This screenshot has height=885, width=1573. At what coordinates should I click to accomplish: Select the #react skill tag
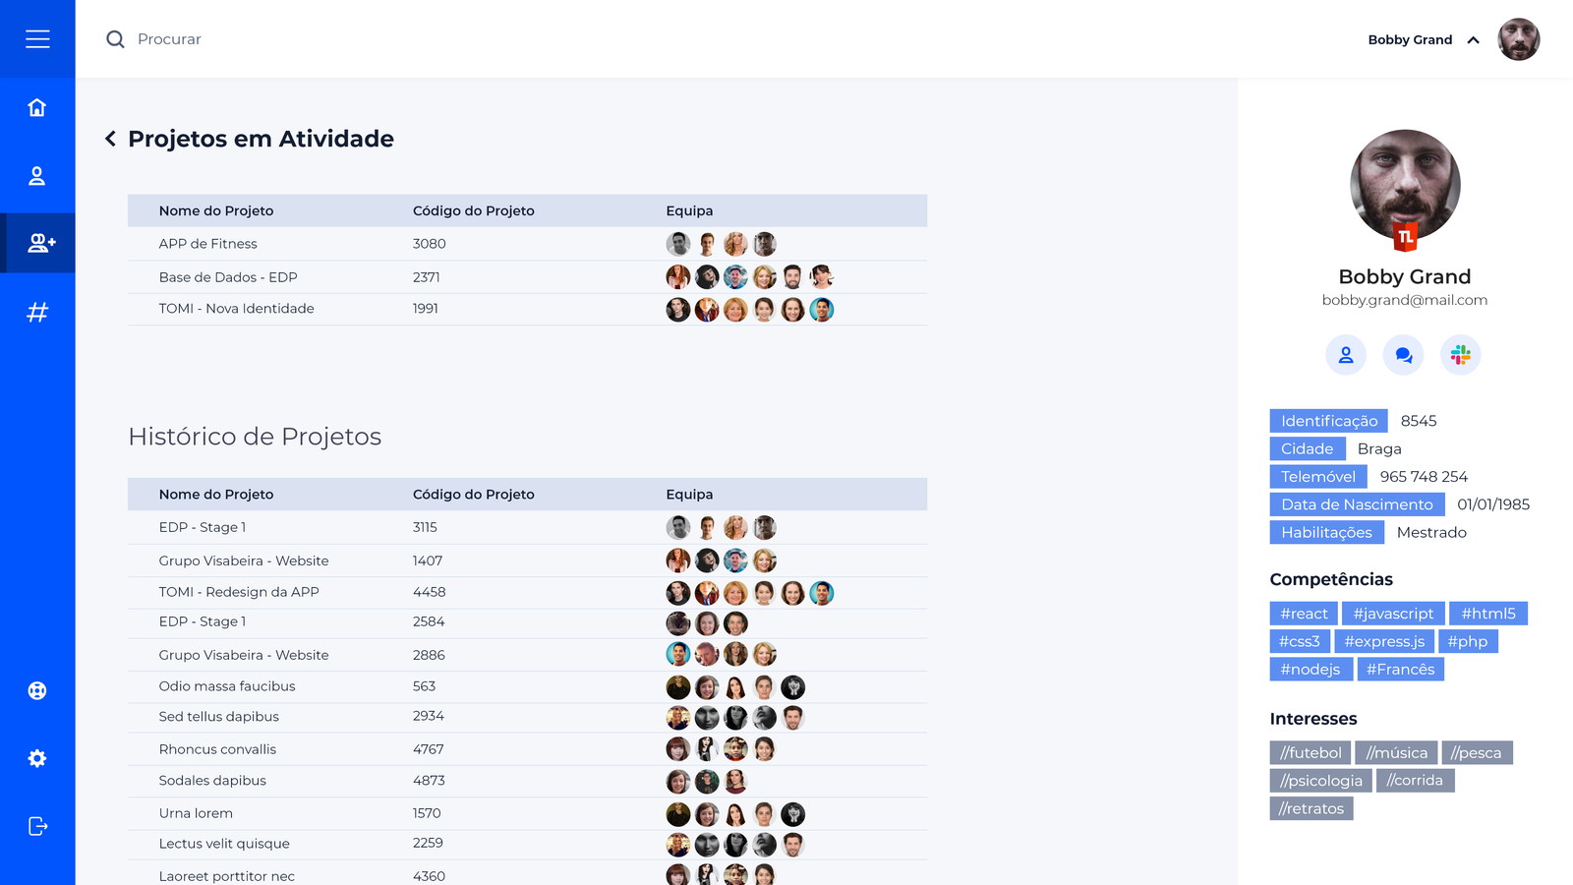click(1304, 614)
